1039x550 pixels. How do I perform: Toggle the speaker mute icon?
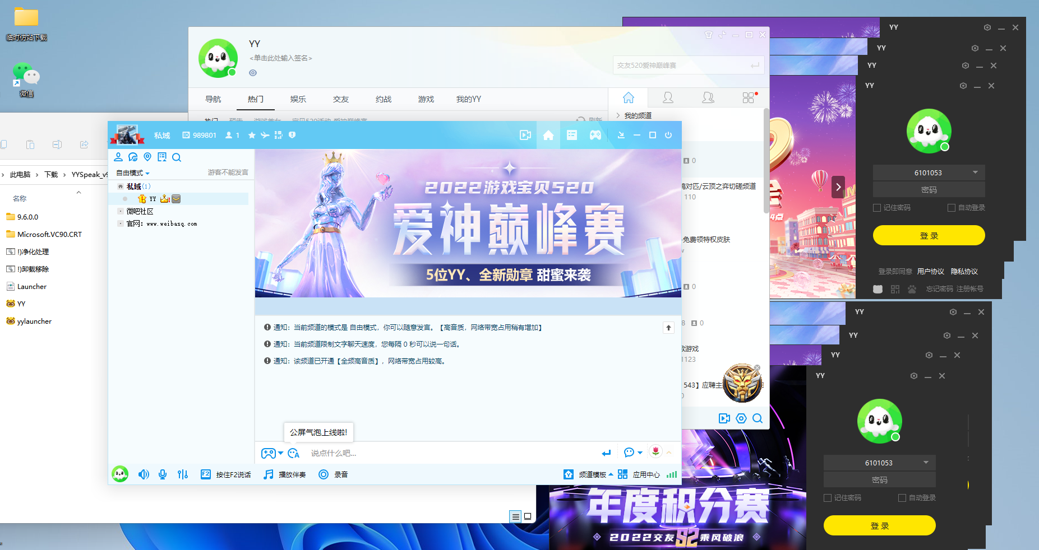click(144, 474)
